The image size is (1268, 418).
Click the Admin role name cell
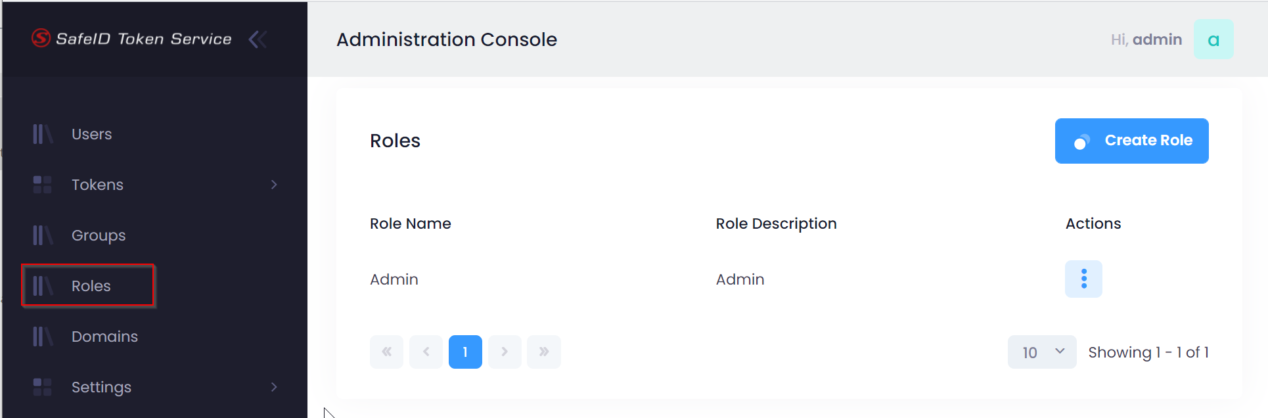[394, 279]
